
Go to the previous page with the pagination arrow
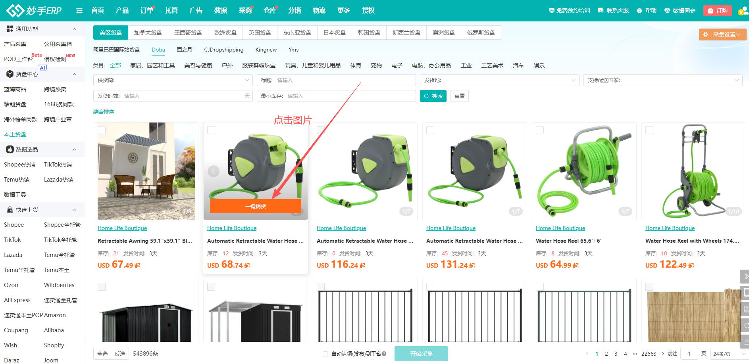tap(587, 354)
